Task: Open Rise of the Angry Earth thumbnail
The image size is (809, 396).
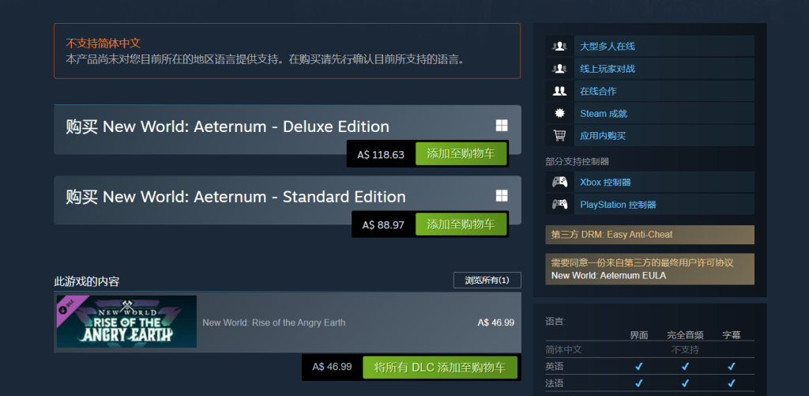Action: [x=126, y=322]
